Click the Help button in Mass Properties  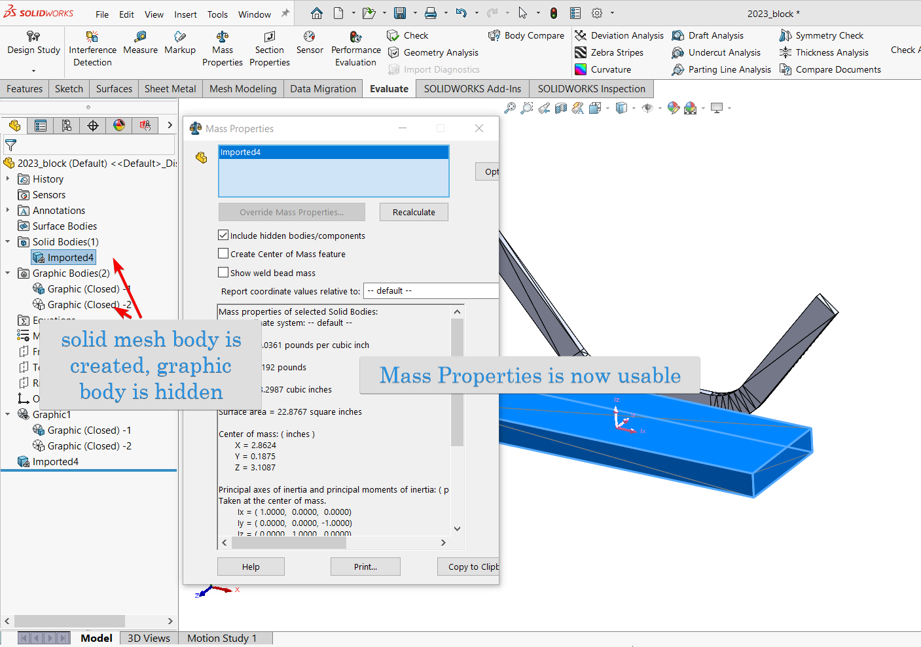[251, 567]
